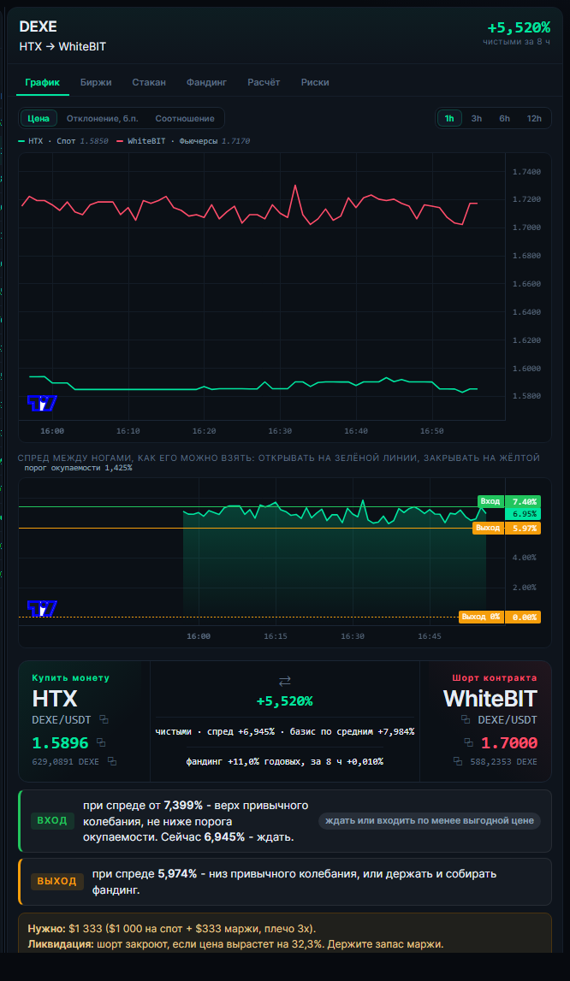This screenshot has height=981, width=570.
Task: Click the HTX → WhiteBIT route text
Action: [62, 47]
